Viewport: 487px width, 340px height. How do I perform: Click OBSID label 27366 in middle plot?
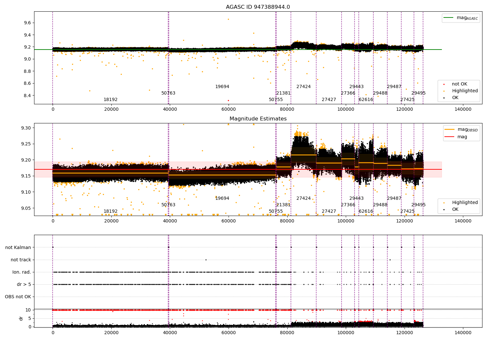click(x=348, y=205)
